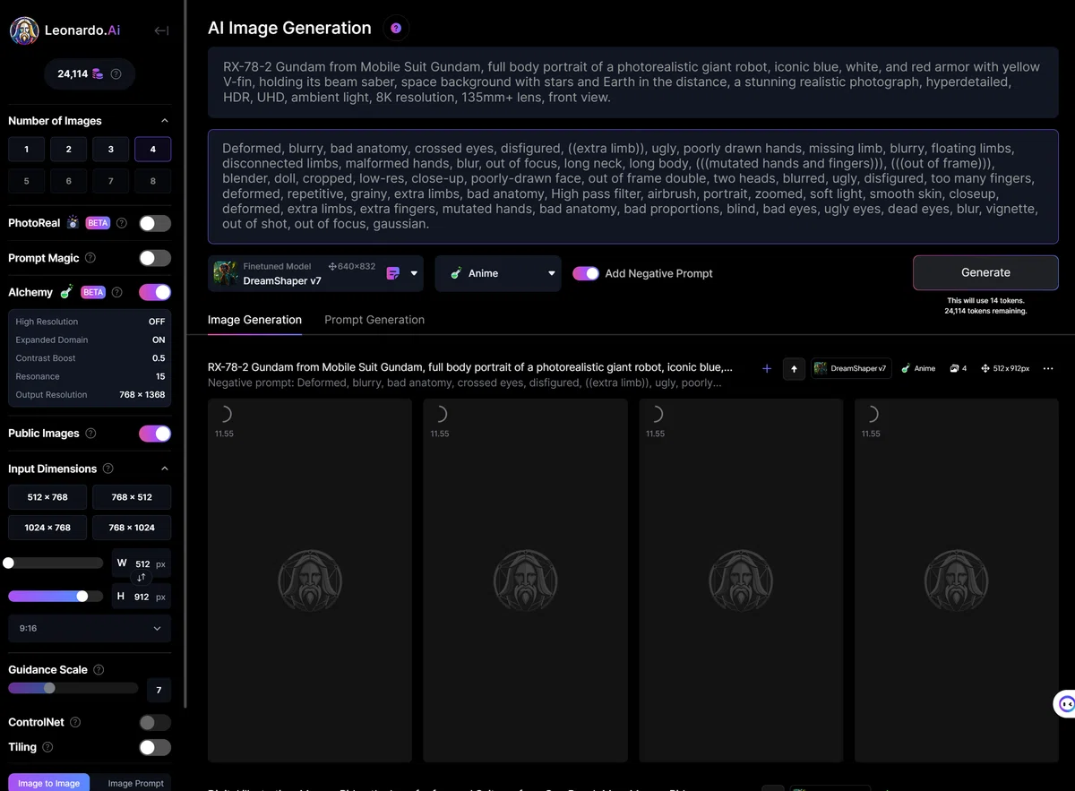Click the purple prompt notes icon
This screenshot has width=1075, height=791.
click(x=393, y=273)
